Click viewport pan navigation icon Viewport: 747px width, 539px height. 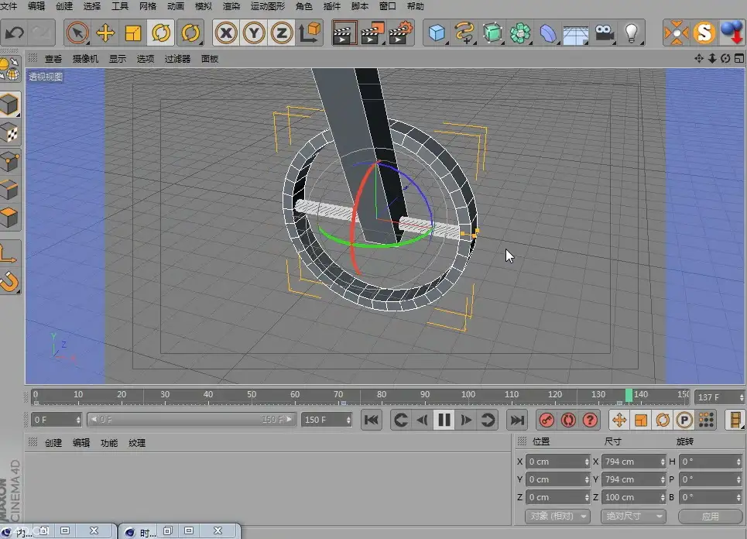[699, 58]
